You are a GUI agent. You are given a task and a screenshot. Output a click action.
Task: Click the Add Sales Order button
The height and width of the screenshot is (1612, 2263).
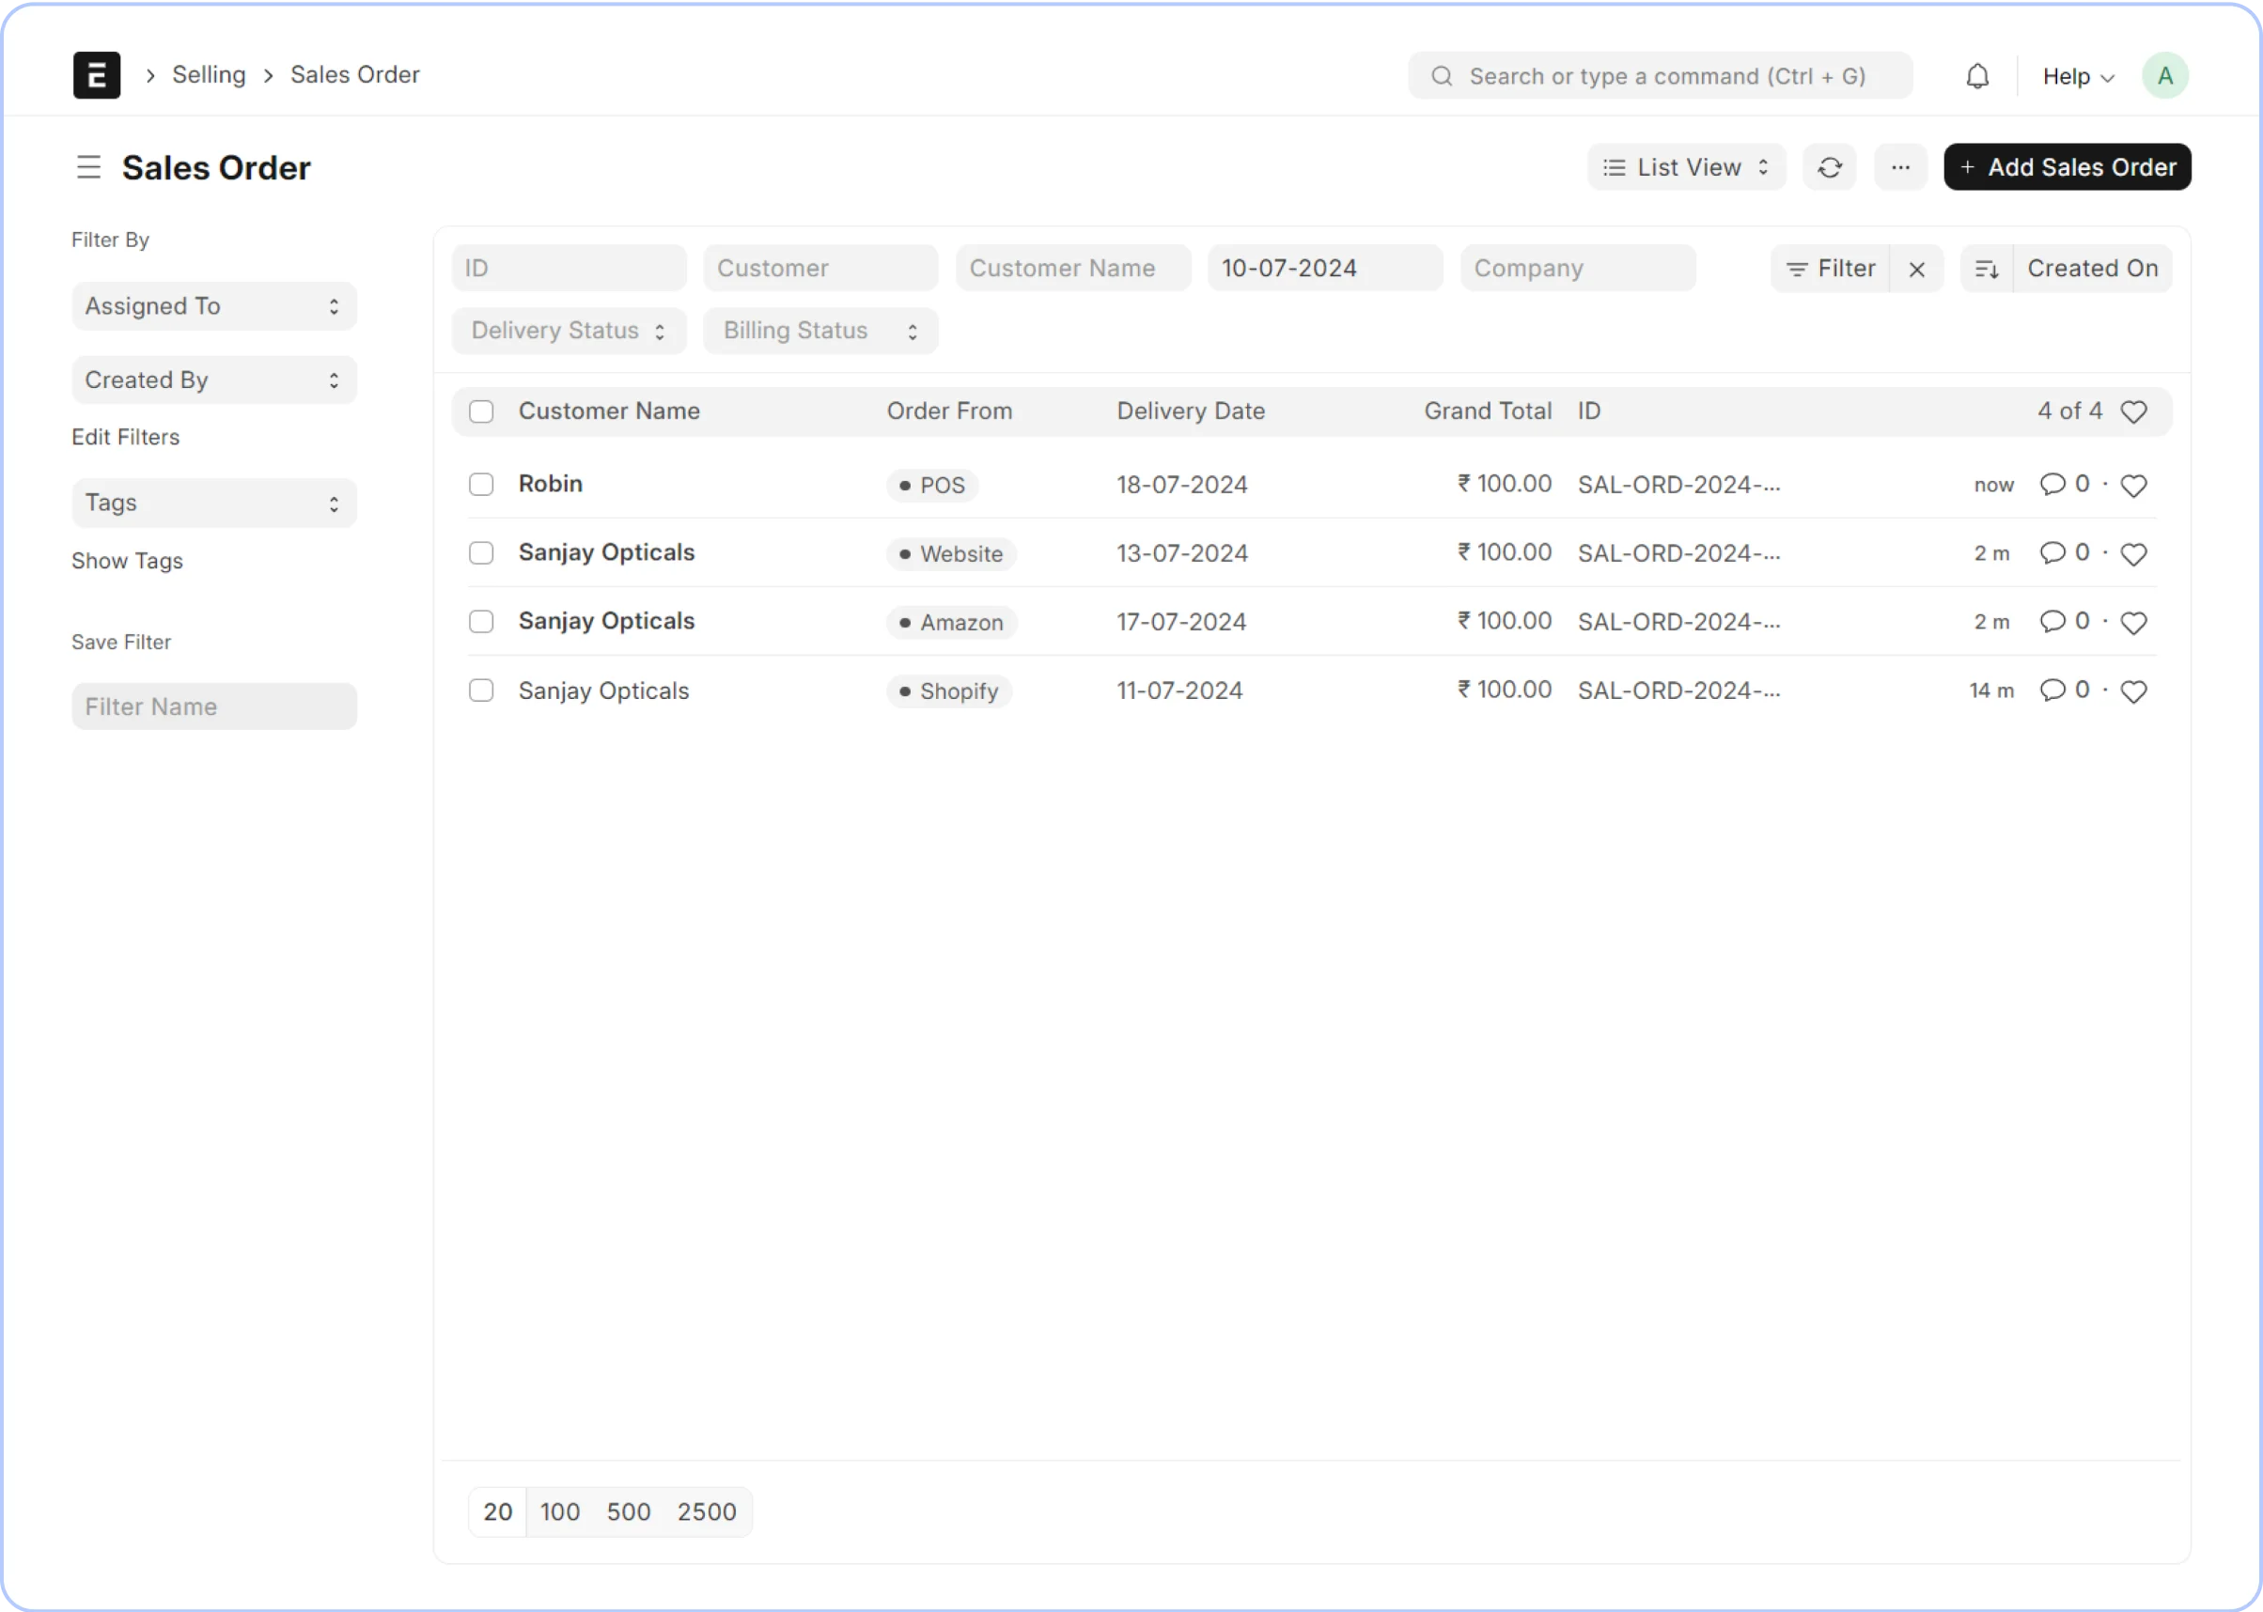2067,168
